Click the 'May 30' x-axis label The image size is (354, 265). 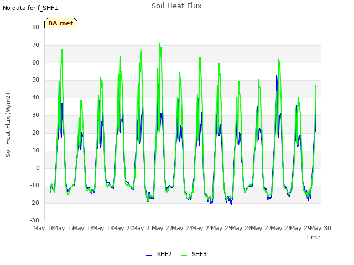pos(321,228)
